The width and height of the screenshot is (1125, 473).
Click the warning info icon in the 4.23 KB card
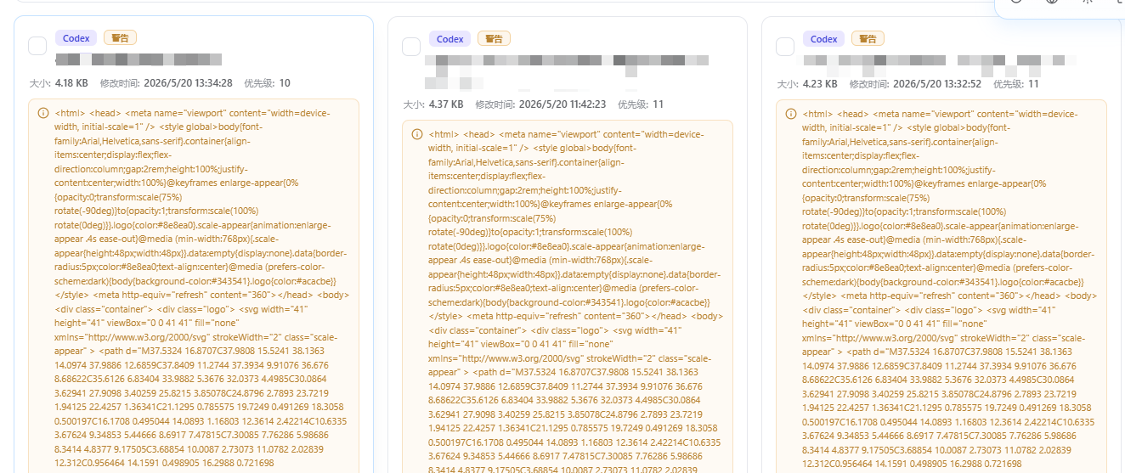791,114
